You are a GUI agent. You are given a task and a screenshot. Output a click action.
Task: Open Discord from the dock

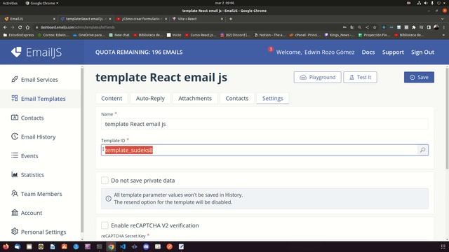[146, 246]
